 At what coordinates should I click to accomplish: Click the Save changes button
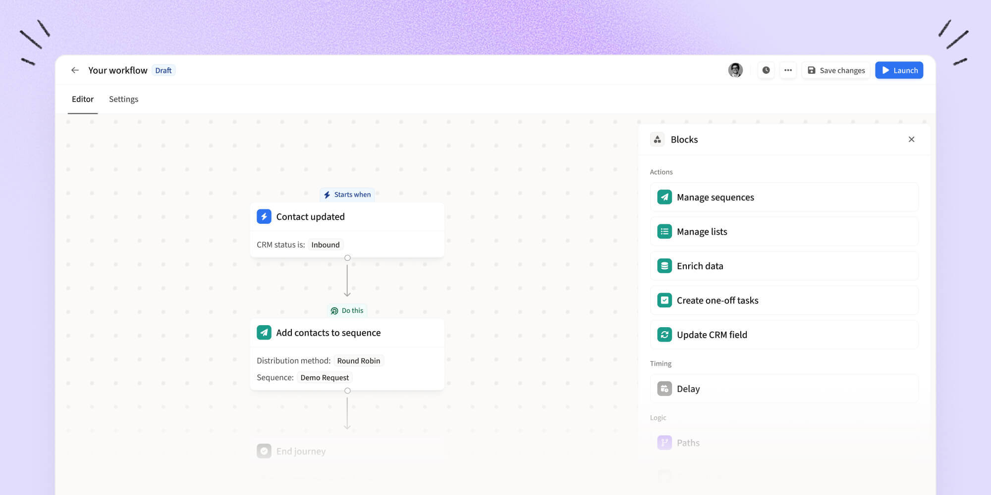[x=836, y=70]
